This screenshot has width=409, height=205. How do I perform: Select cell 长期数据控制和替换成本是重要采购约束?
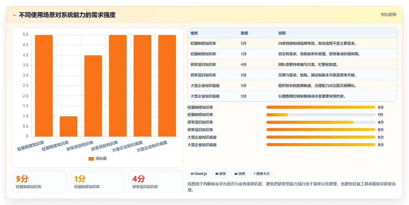pos(312,96)
